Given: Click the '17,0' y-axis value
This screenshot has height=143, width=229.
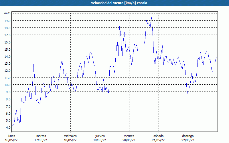Looking at the screenshot, I should point(7,35).
